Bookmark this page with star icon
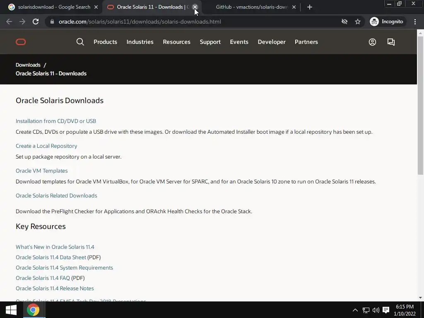This screenshot has height=318, width=424. 358,22
